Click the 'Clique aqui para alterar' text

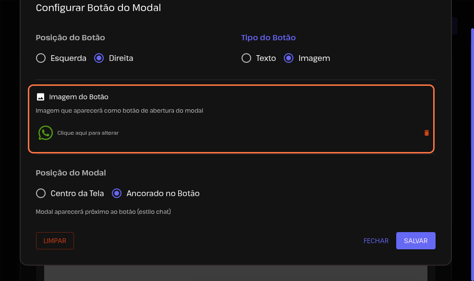tap(88, 133)
